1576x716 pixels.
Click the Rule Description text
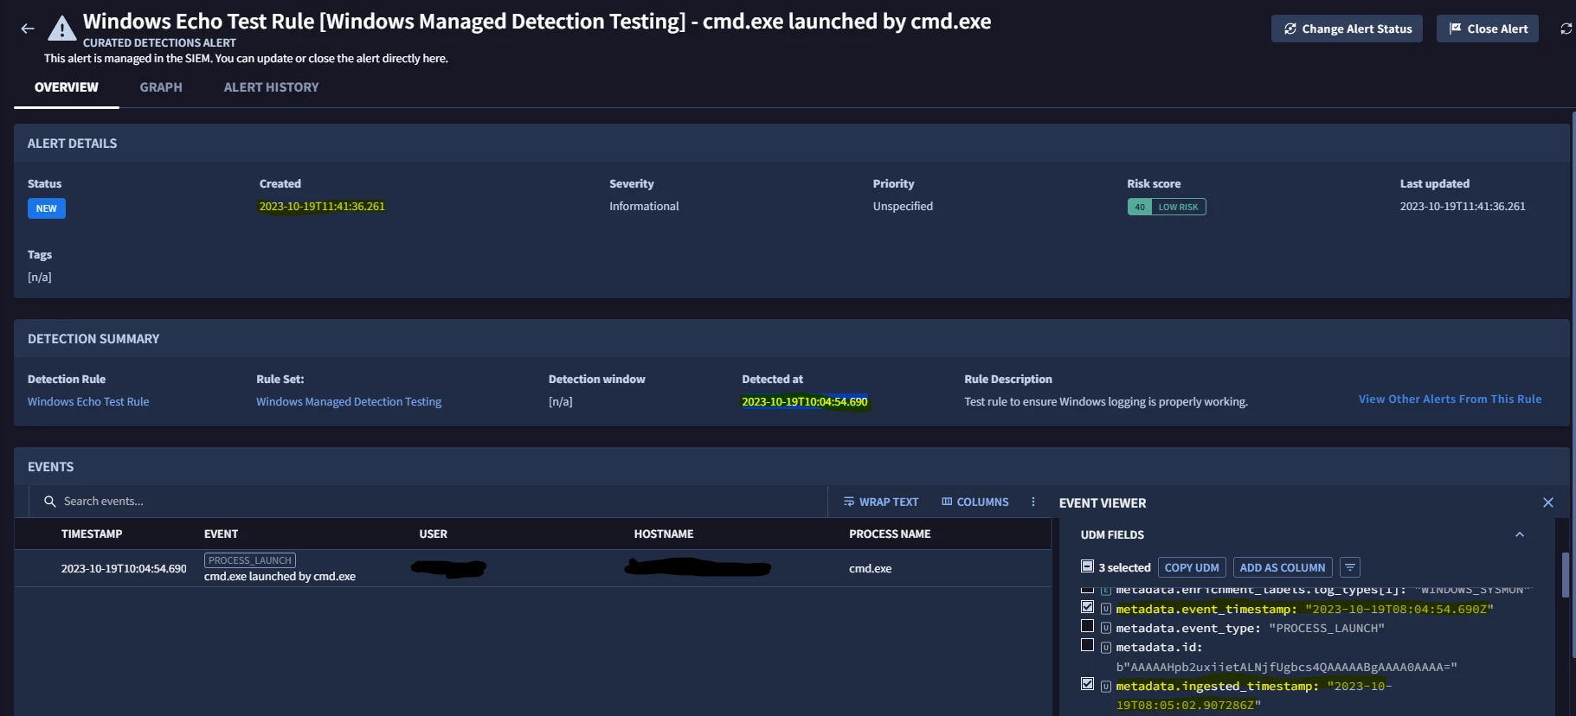(1106, 401)
